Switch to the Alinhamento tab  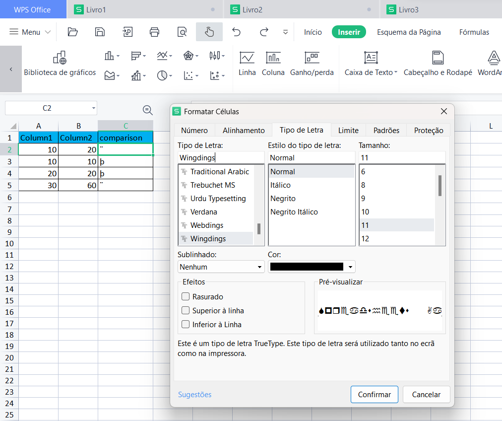(244, 130)
